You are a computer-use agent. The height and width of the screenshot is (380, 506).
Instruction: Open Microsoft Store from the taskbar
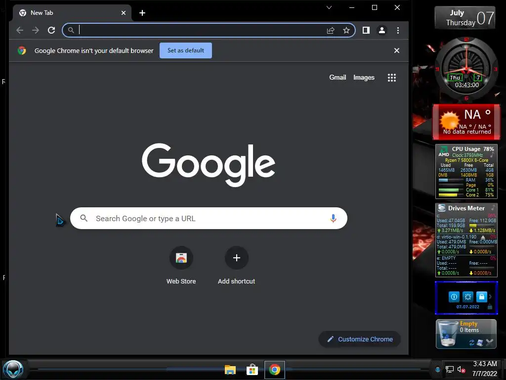(x=252, y=370)
